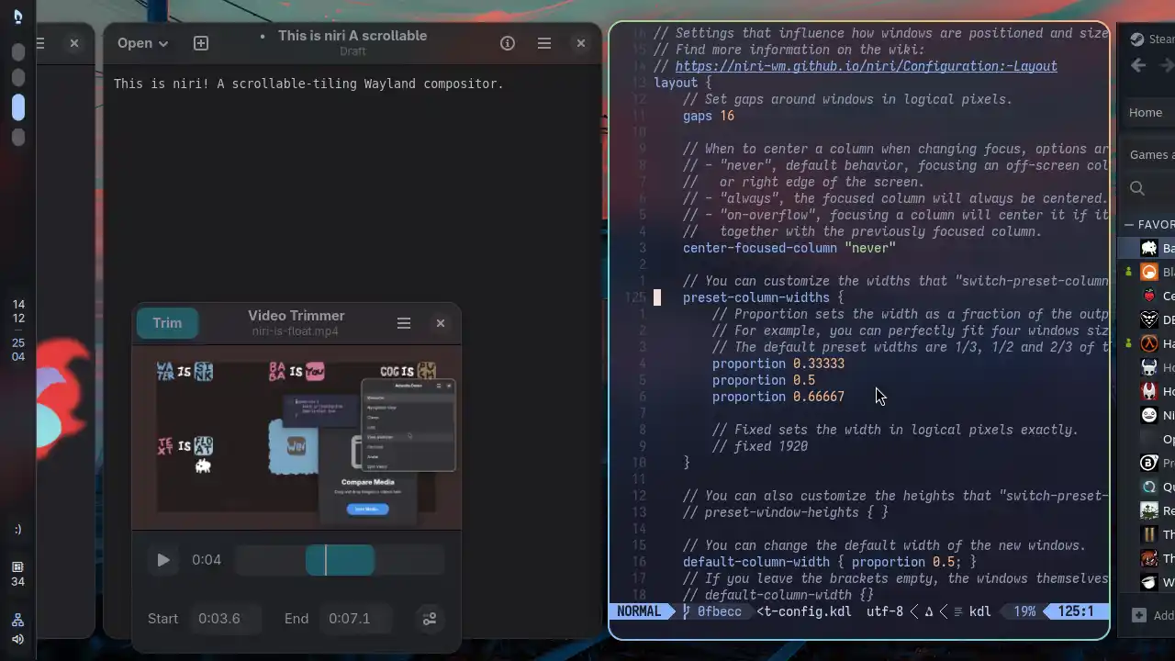Show document info in text editor header

(x=508, y=43)
